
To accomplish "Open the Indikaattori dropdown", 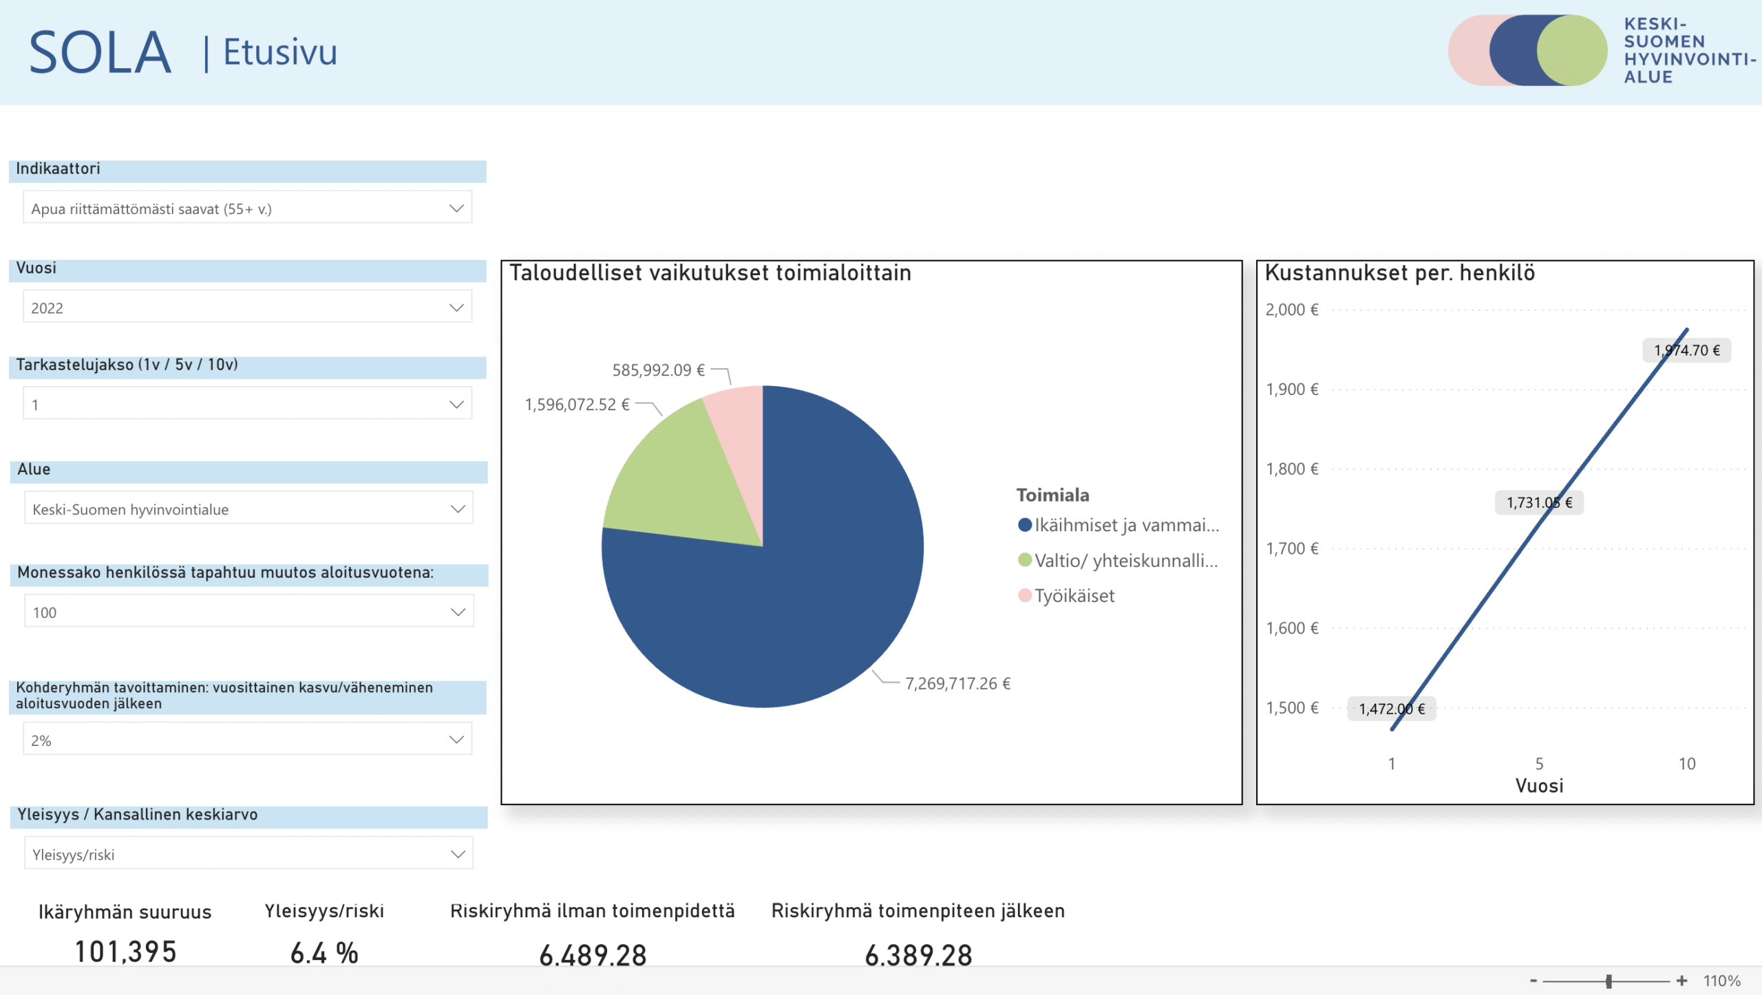I will [x=456, y=208].
